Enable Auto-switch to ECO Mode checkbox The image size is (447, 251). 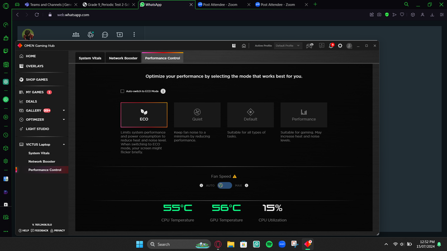click(122, 91)
